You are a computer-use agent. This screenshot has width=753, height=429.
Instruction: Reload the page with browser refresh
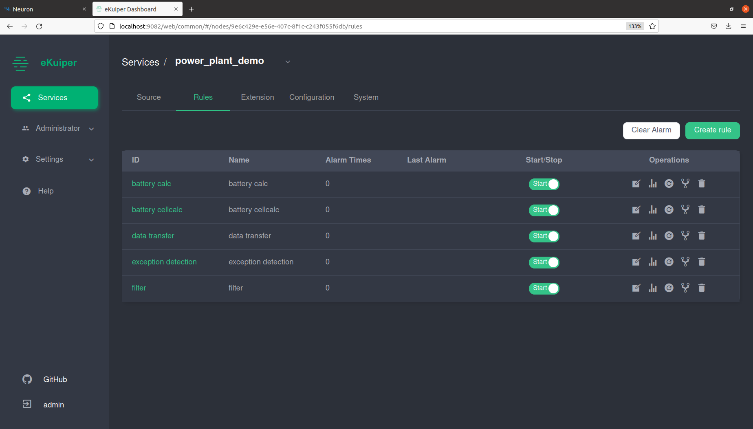[x=39, y=26]
